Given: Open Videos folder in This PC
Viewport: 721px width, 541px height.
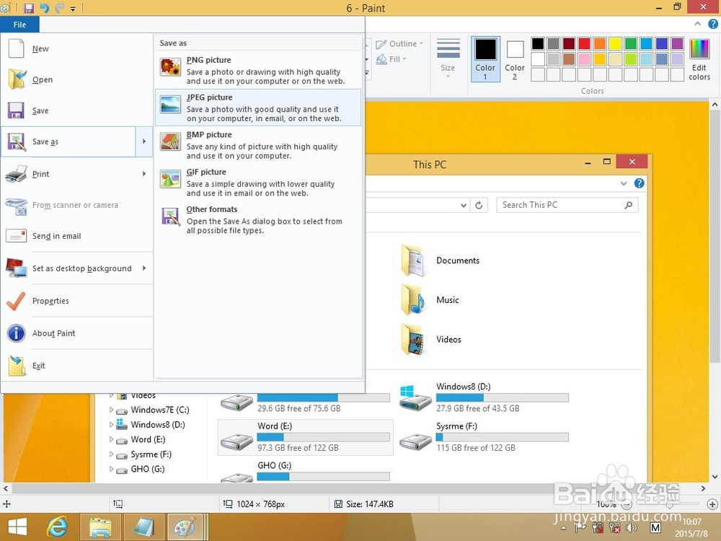Looking at the screenshot, I should coord(431,340).
